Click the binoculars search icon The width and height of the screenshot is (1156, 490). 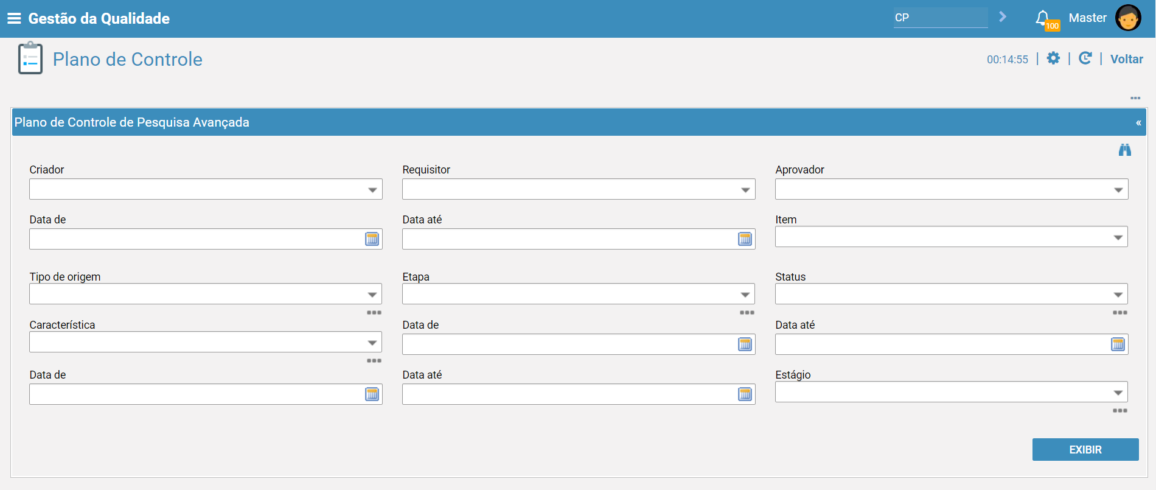[x=1125, y=150]
